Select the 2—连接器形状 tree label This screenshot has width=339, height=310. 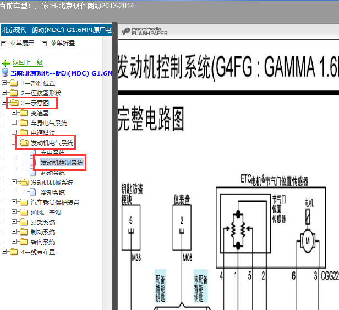pos(41,93)
